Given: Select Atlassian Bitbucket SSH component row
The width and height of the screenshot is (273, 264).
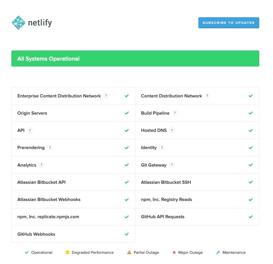Looking at the screenshot, I should point(197,182).
